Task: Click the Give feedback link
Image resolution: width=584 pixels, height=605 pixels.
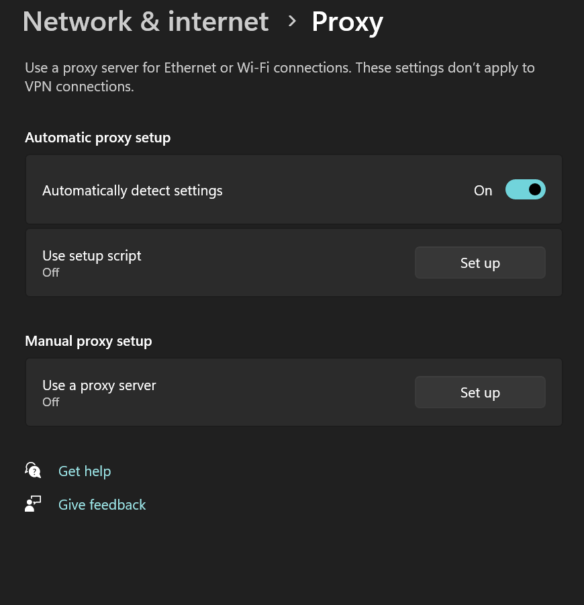Action: (x=102, y=504)
